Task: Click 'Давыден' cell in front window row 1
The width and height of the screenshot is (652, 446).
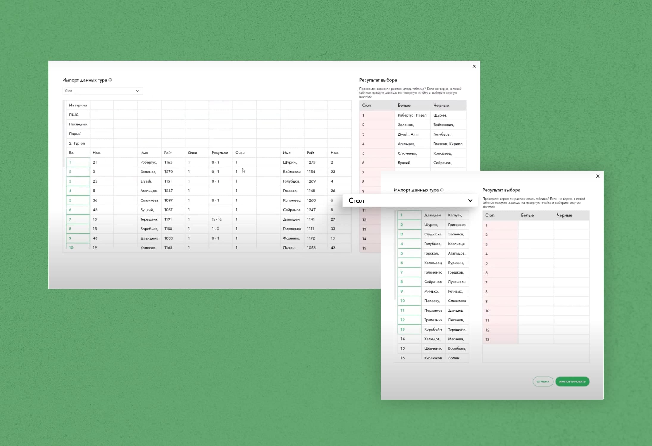Action: pyautogui.click(x=433, y=215)
